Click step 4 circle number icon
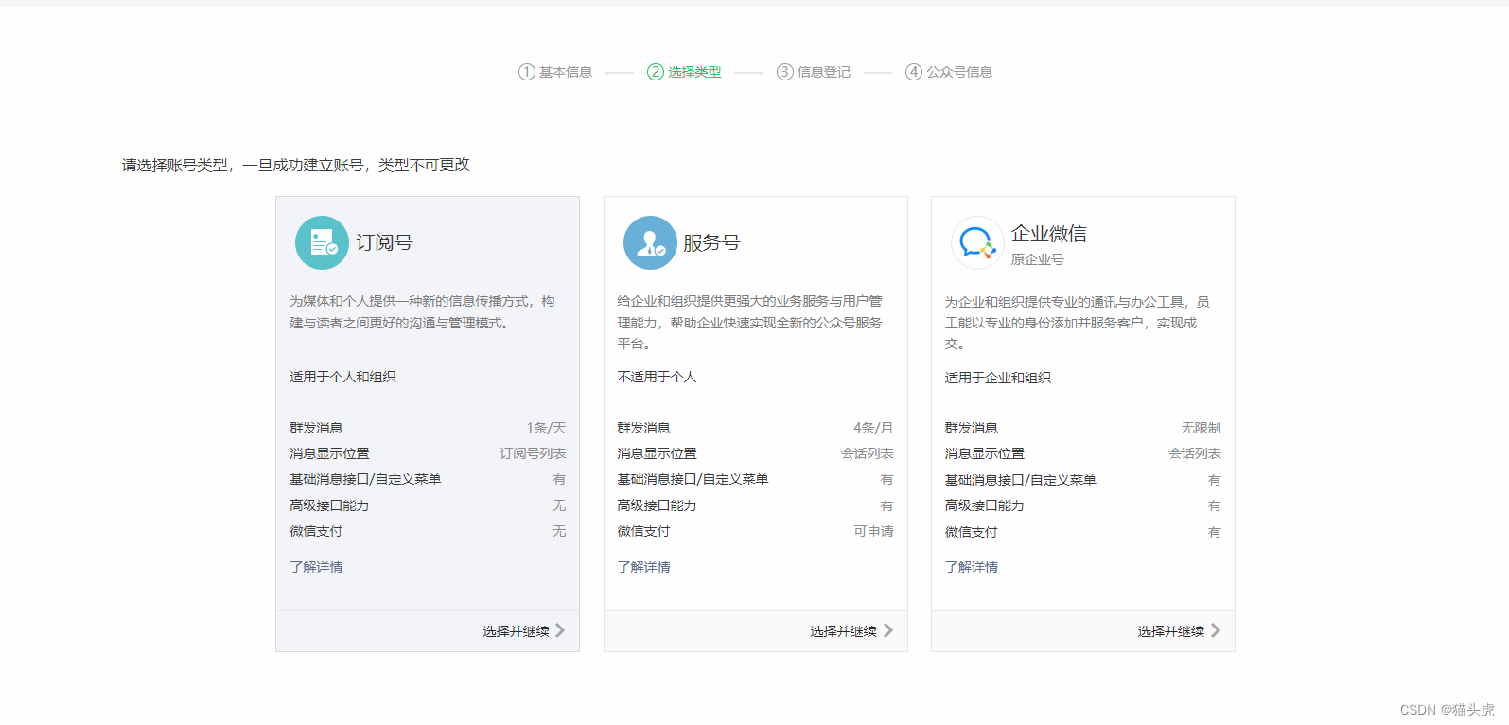This screenshot has width=1509, height=725. (x=914, y=72)
